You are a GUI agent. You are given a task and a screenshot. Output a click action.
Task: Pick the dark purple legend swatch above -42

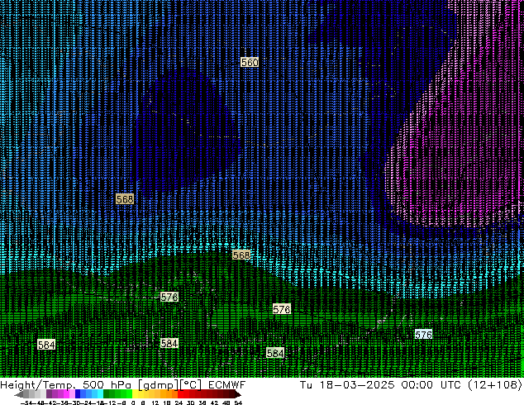pyautogui.click(x=49, y=393)
